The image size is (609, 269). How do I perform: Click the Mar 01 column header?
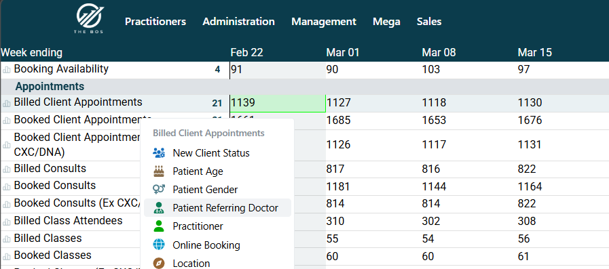pos(343,53)
